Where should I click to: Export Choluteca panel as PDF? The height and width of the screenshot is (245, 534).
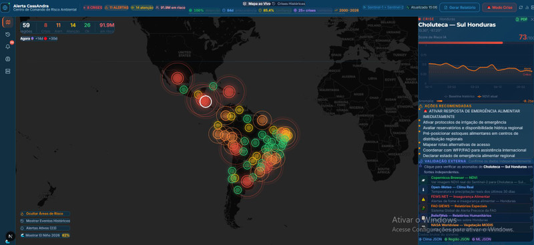521,20
